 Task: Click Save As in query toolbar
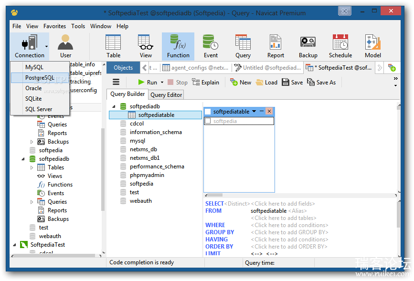click(321, 83)
